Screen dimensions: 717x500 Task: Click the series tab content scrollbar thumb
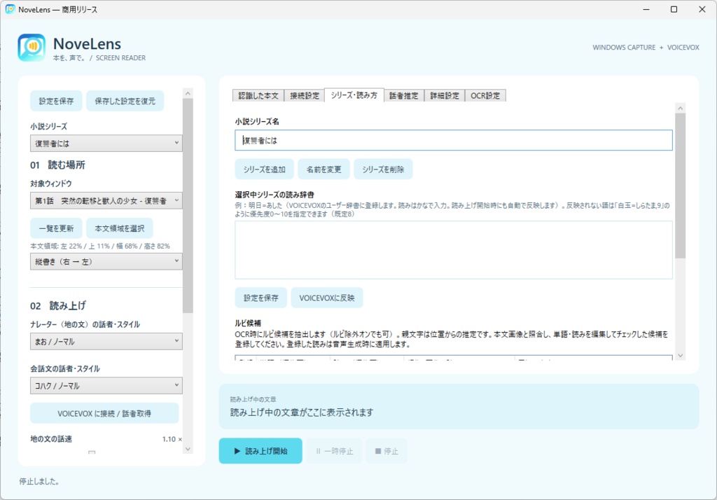[681, 186]
